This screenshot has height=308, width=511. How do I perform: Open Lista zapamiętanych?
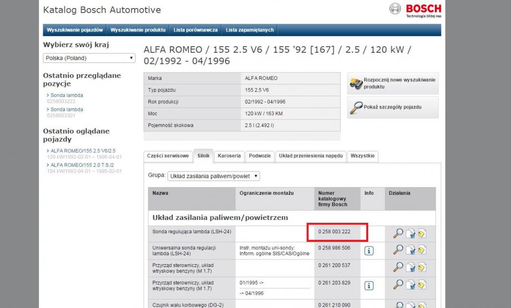tap(250, 30)
